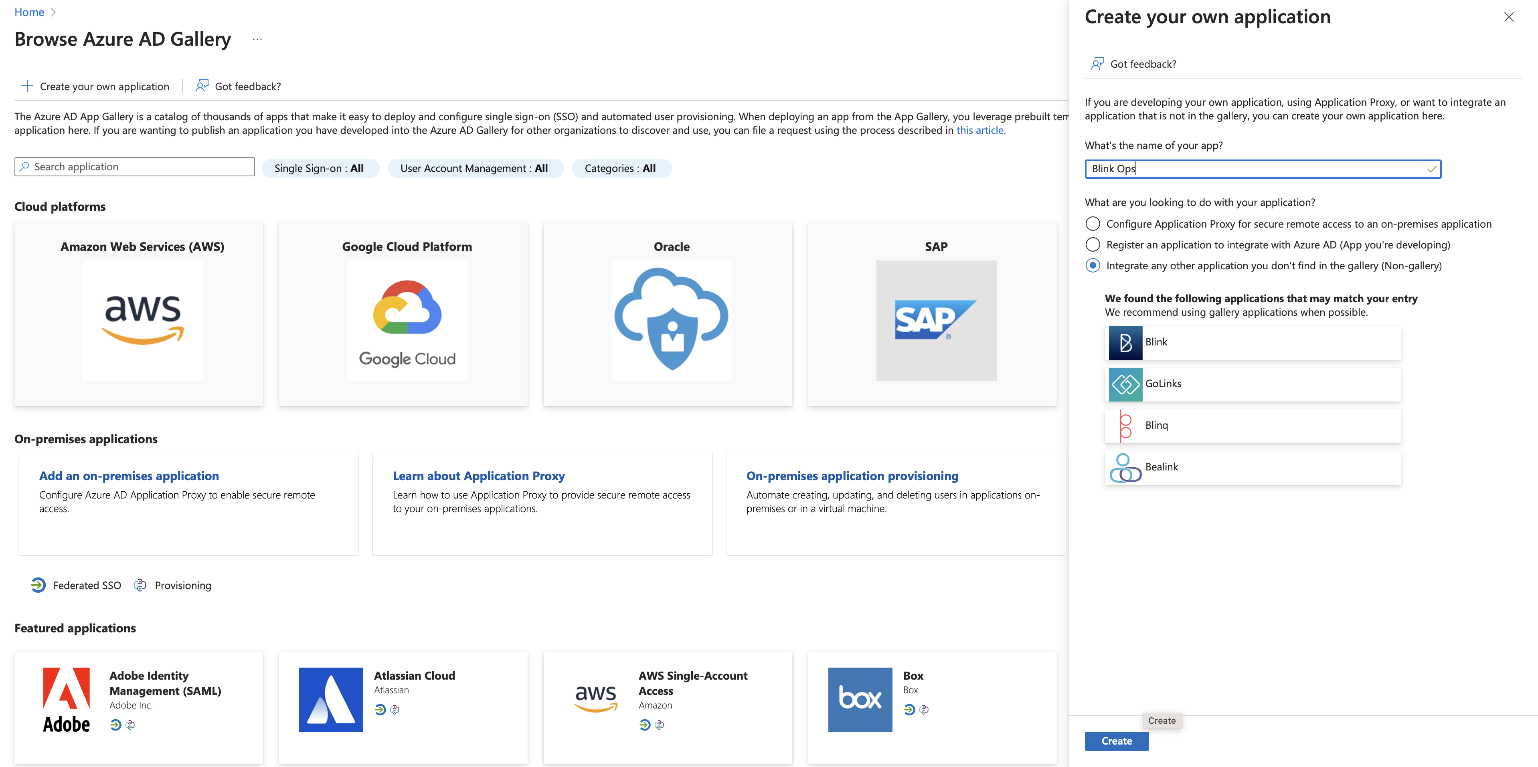Click the green checkmark in the app name field
Screen dimensions: 1538x767
[x=1431, y=169]
